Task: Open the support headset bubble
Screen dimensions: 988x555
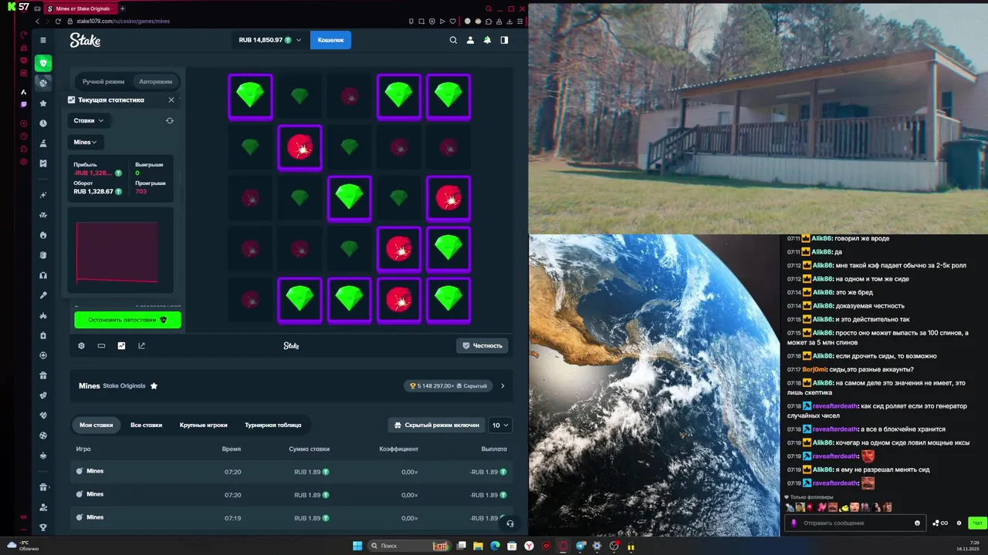Action: pyautogui.click(x=509, y=523)
